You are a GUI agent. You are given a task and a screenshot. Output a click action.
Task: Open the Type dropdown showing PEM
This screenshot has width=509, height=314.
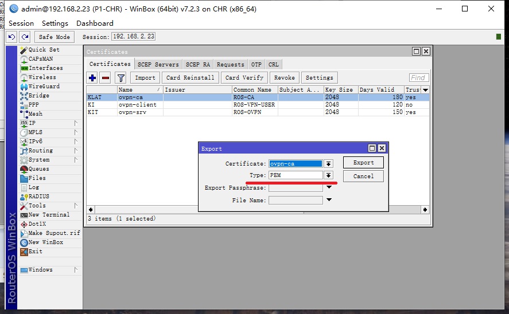[328, 175]
